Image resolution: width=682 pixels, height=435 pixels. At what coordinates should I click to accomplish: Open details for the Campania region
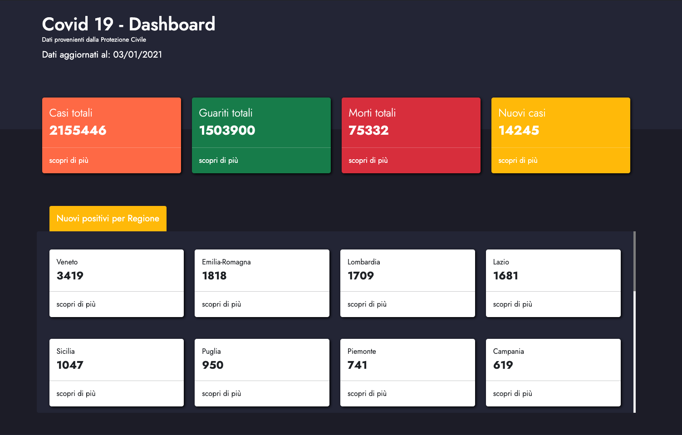[x=513, y=393]
